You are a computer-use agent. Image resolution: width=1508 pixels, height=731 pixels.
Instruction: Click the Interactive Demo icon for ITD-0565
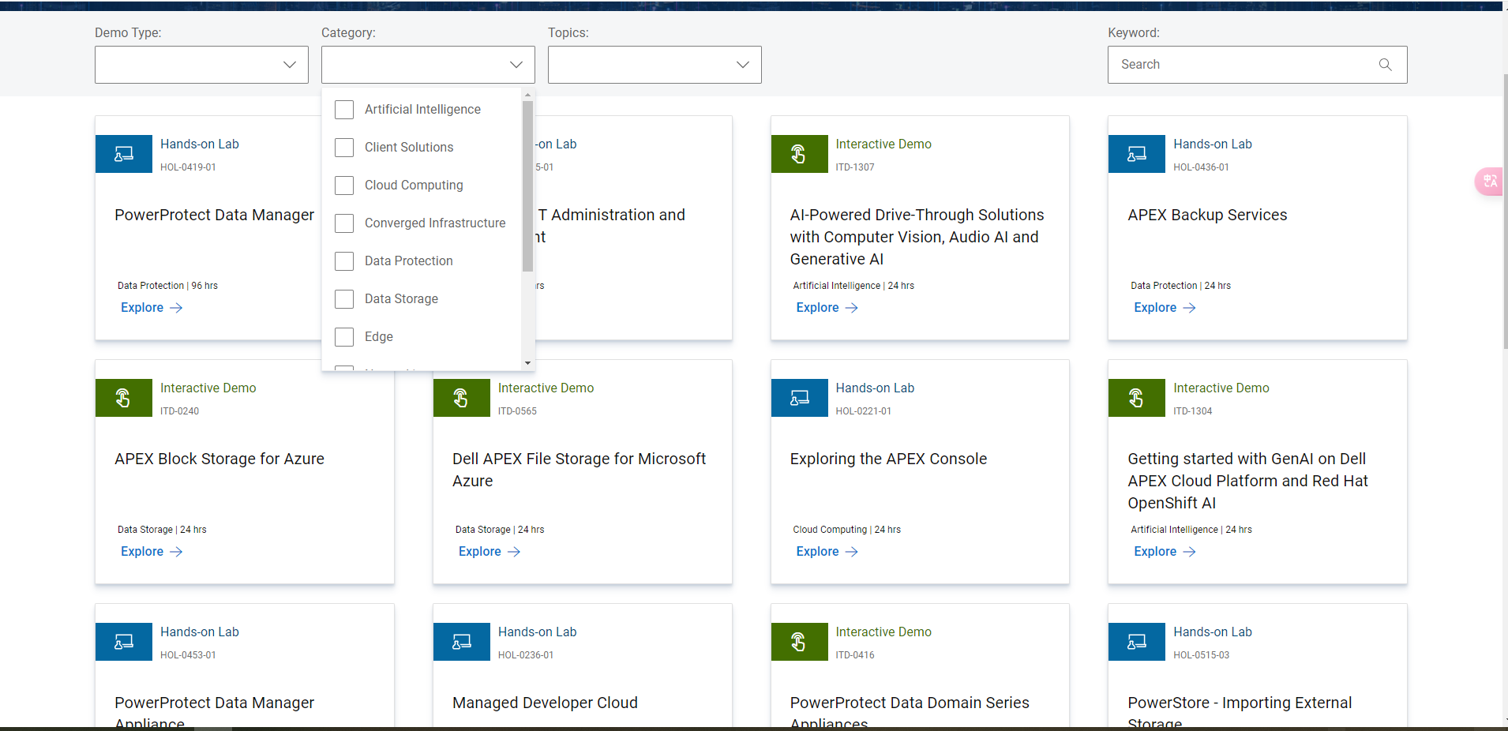click(462, 398)
